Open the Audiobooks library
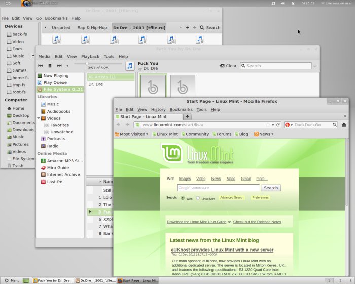 (x=56, y=111)
